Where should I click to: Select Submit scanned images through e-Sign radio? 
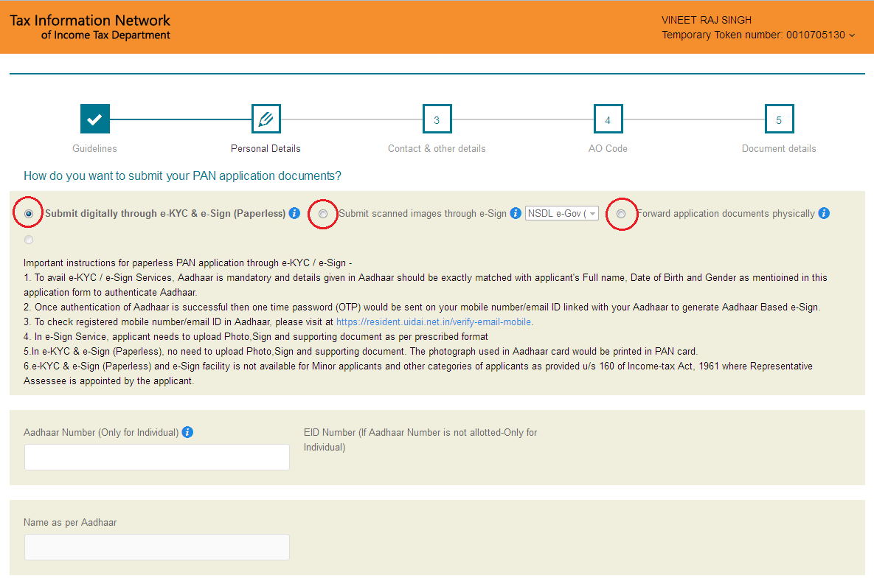click(x=323, y=214)
